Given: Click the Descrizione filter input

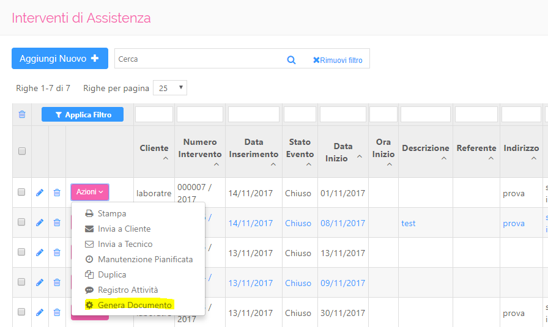Looking at the screenshot, I should (426, 114).
